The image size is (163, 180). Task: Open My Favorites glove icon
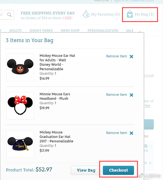tap(86, 14)
